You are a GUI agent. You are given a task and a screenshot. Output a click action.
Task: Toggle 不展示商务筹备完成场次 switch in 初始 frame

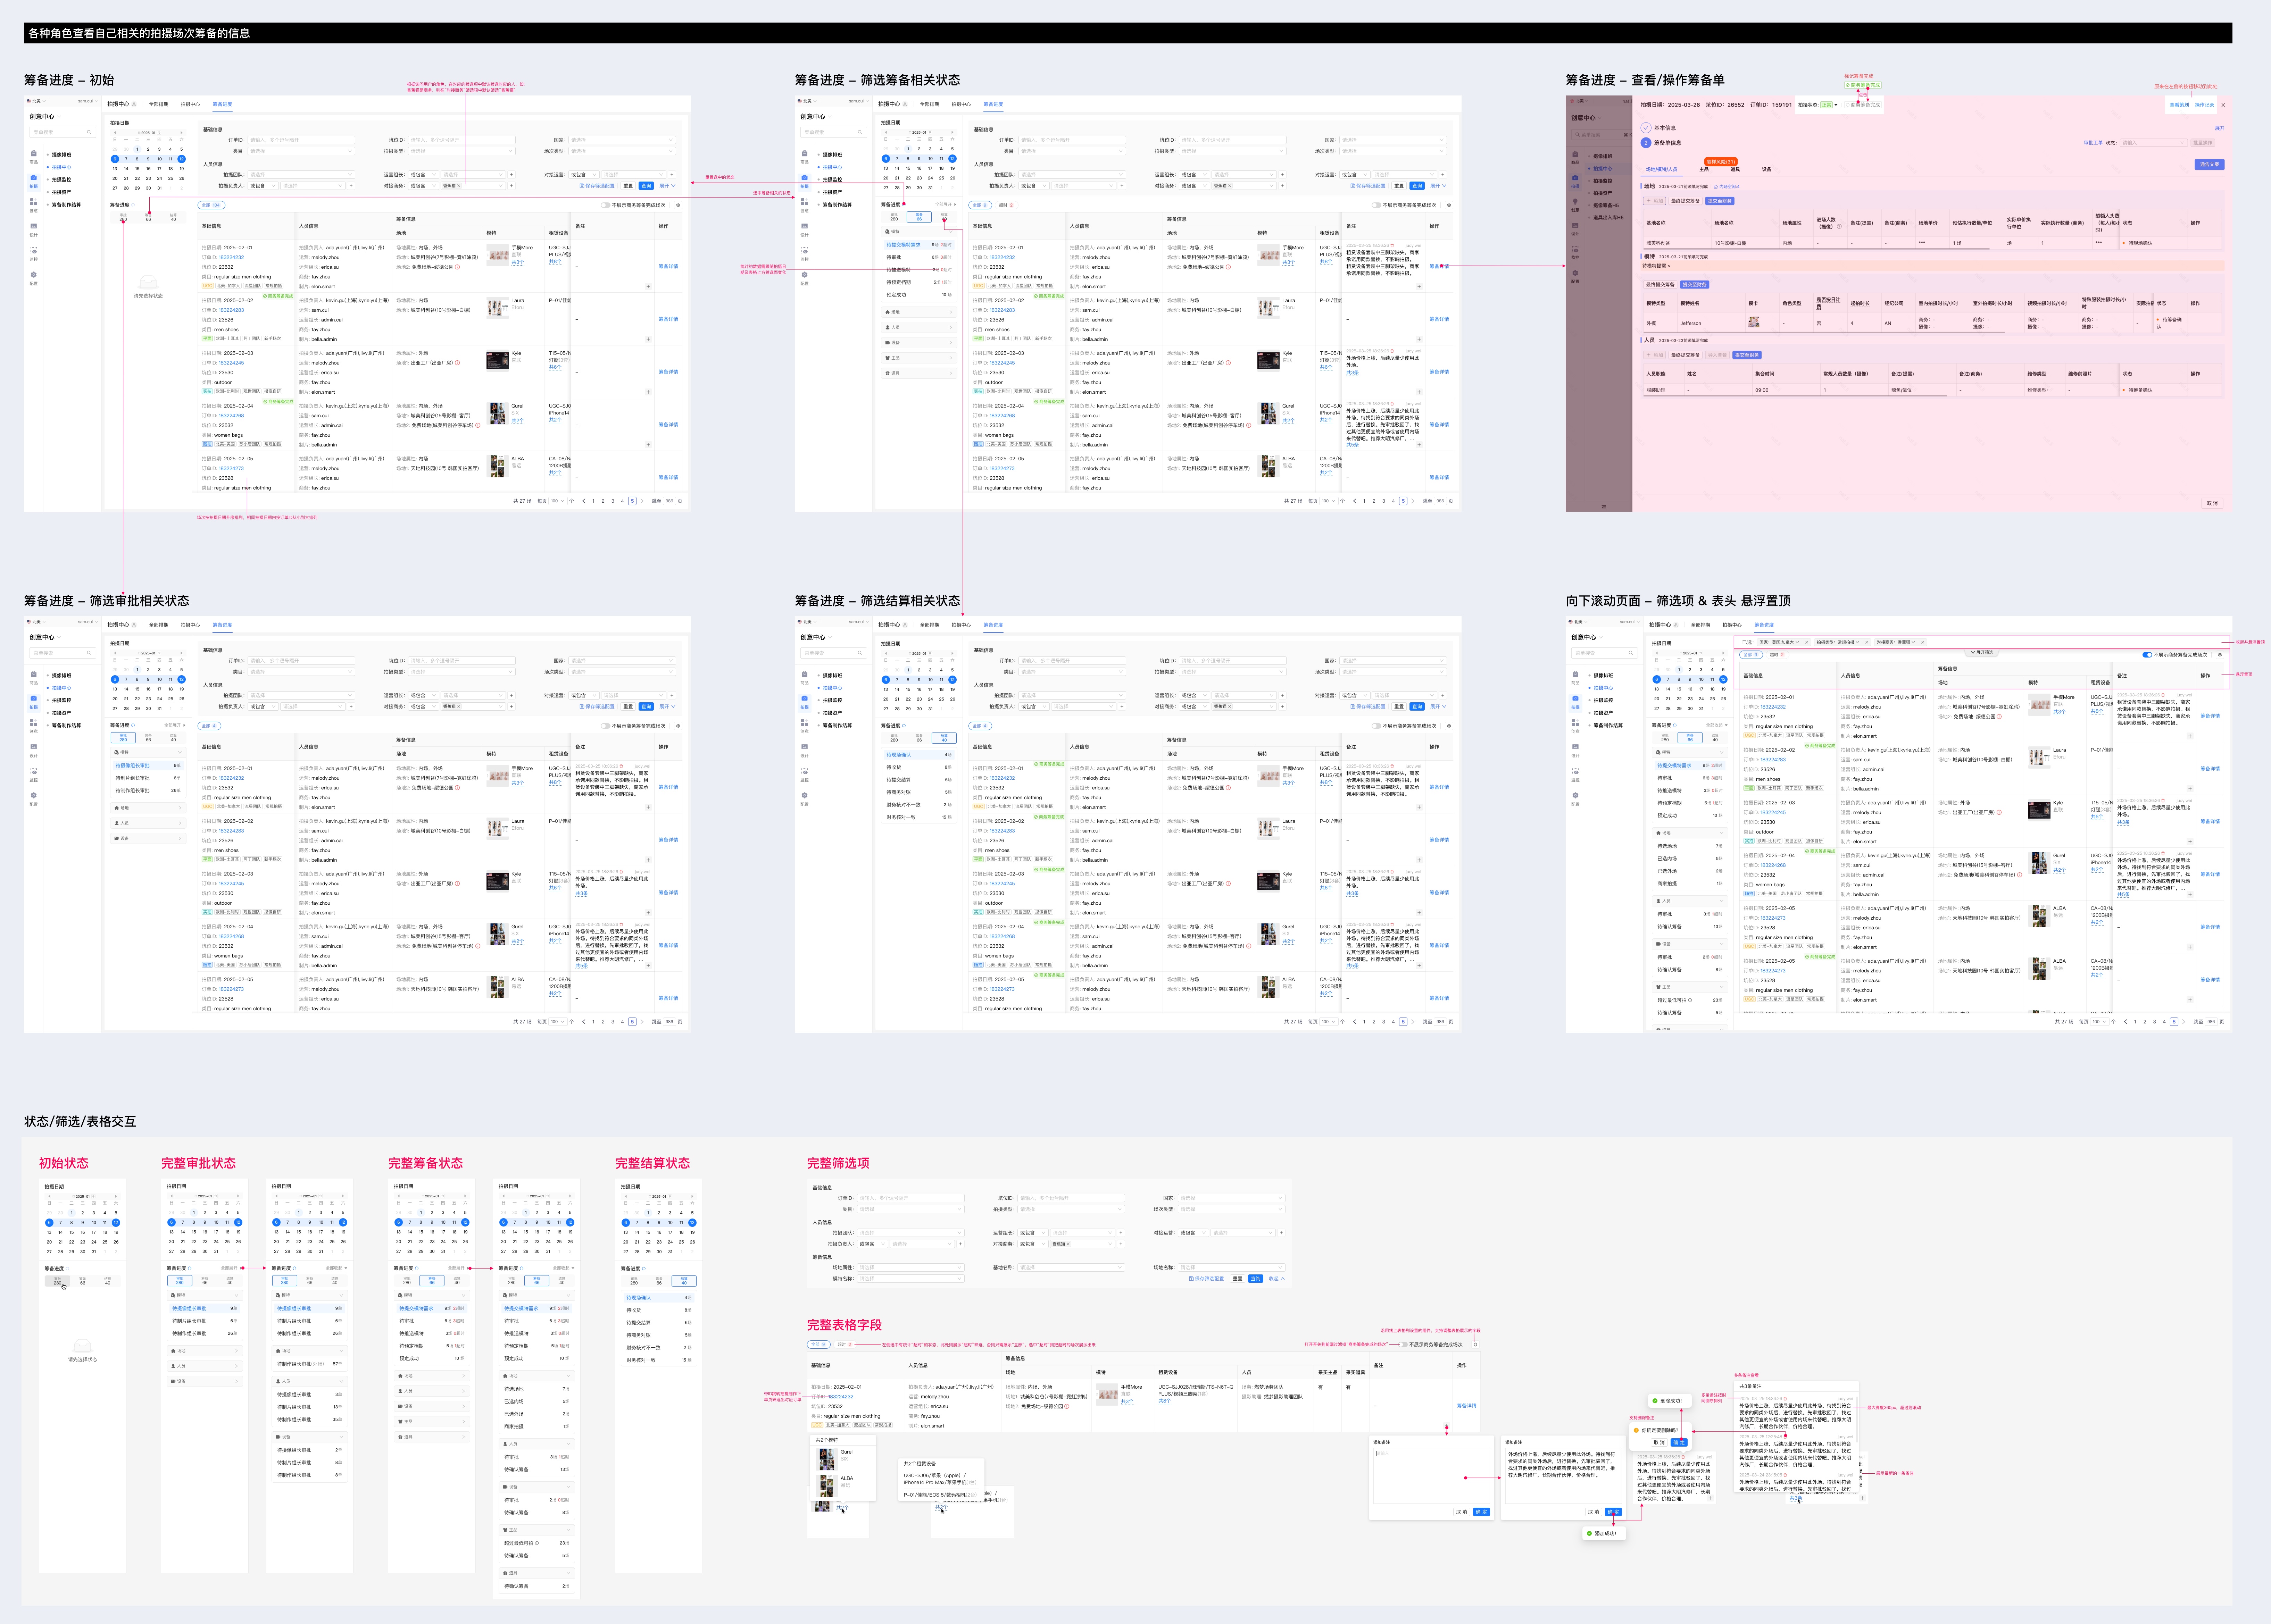point(606,205)
